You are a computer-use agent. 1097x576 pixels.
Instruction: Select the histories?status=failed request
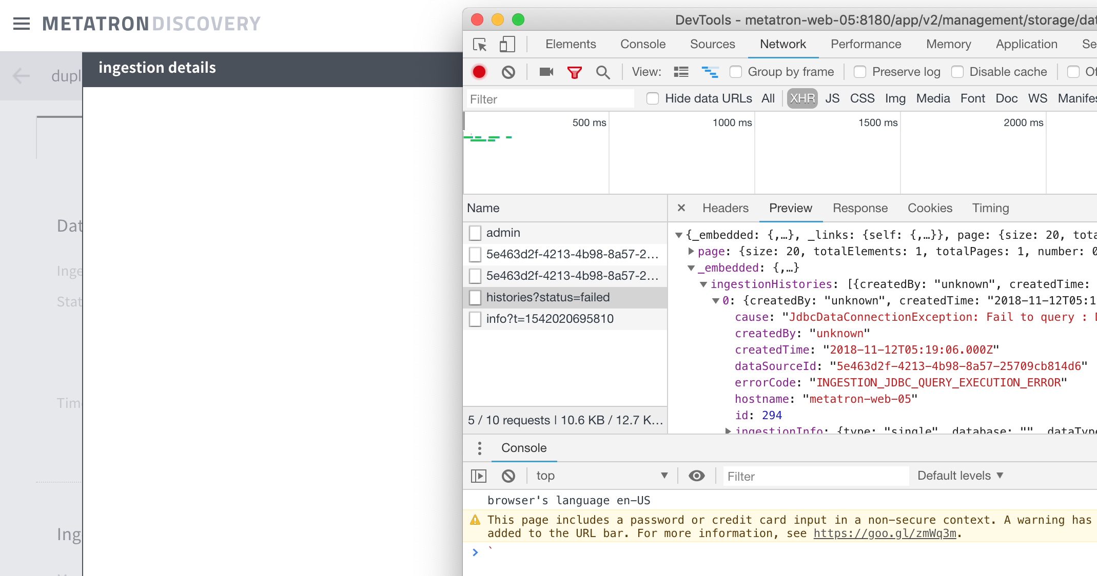click(x=547, y=297)
